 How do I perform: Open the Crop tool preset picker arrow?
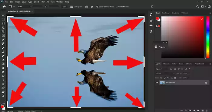point(14,7)
